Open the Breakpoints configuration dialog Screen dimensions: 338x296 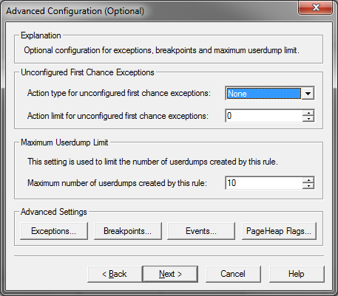(x=128, y=231)
